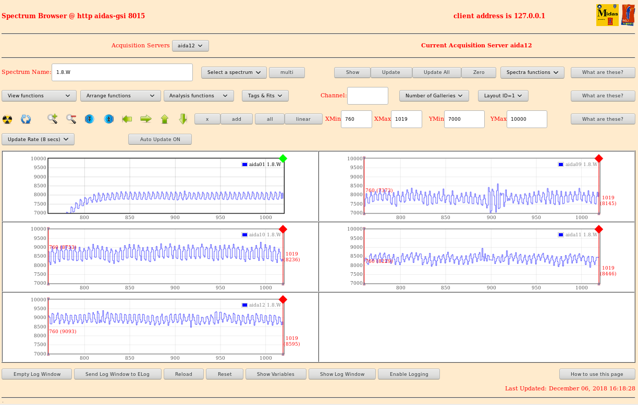Shift spectrum left with green left arrow
The height and width of the screenshot is (405, 638).
(x=127, y=119)
